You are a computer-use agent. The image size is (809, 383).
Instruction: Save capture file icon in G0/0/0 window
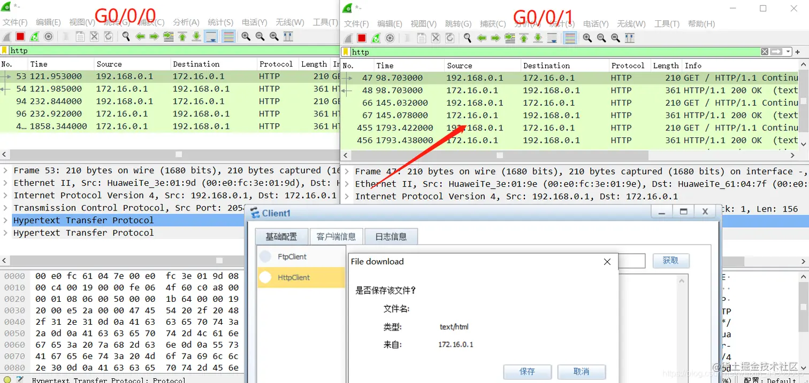click(x=80, y=36)
